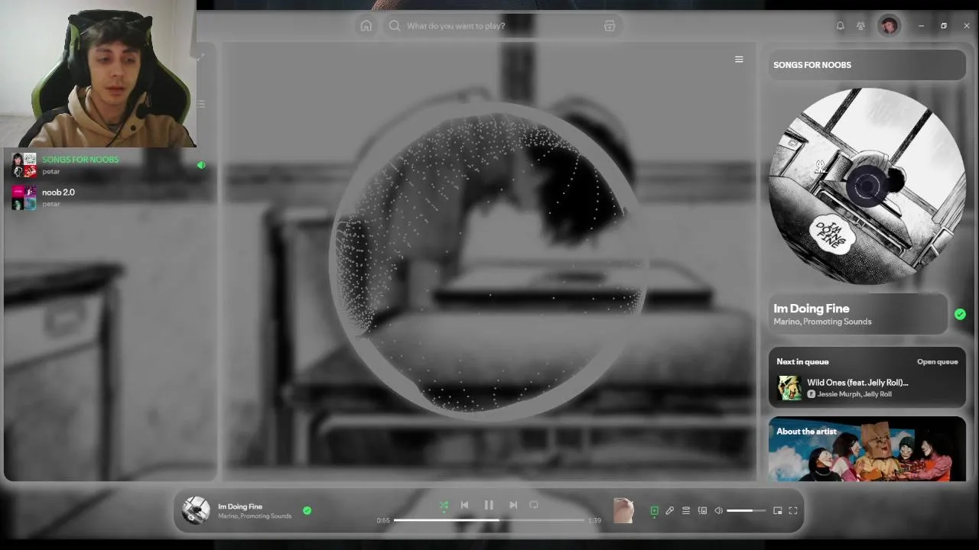
Task: Toggle saved checkmark in bottom bar
Action: pyautogui.click(x=307, y=510)
